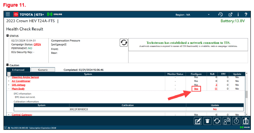Click the refresh health check icon in bottom toolbar
Image resolution: width=254 pixels, height=133 pixels.
click(217, 121)
